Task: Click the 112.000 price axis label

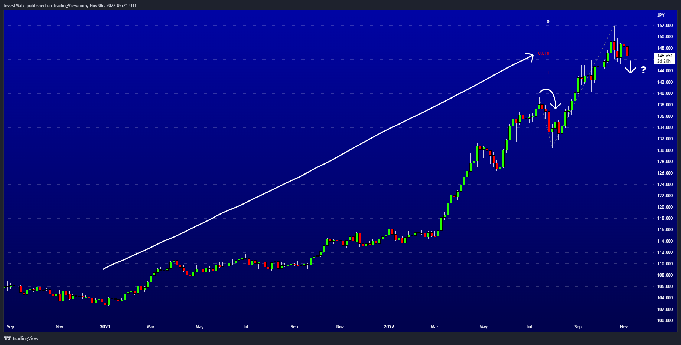Action: pyautogui.click(x=665, y=252)
